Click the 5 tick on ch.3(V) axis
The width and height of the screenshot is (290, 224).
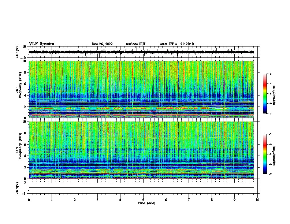click(25, 182)
